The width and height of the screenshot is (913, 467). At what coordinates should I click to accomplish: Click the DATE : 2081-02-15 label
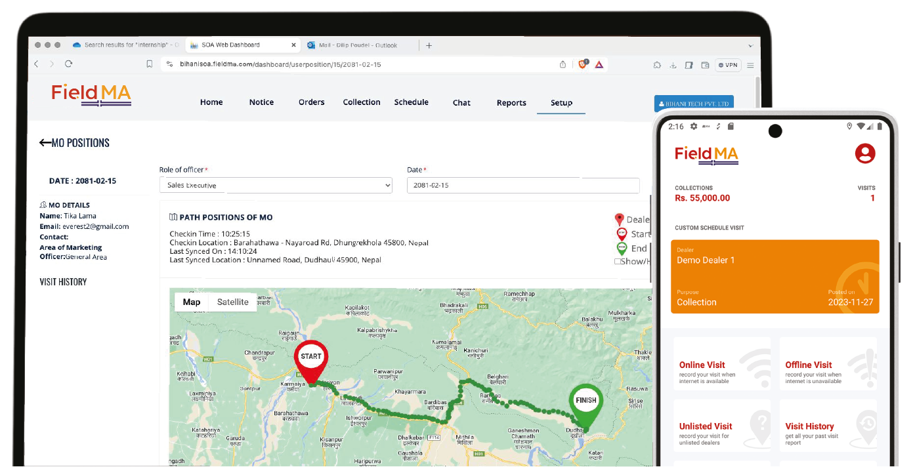[x=83, y=181]
